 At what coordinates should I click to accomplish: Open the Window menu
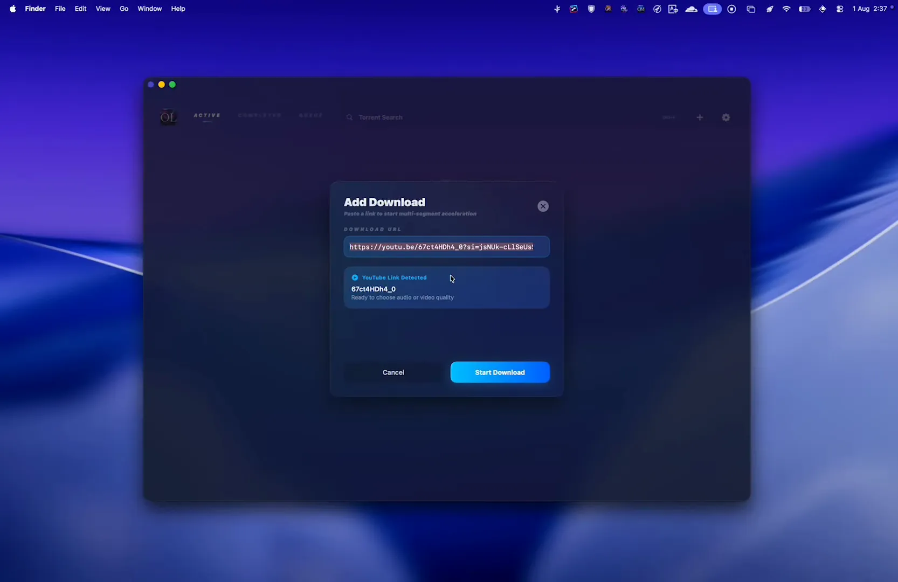[x=149, y=9]
